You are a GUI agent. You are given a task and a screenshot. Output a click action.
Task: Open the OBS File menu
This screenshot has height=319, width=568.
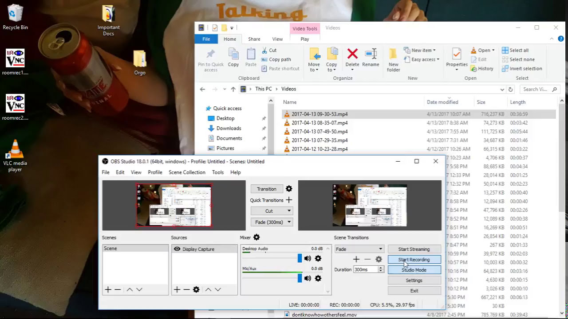106,172
